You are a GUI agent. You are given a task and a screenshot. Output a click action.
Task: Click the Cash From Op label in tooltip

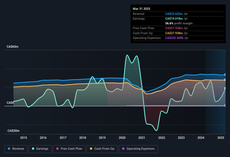[143, 33]
